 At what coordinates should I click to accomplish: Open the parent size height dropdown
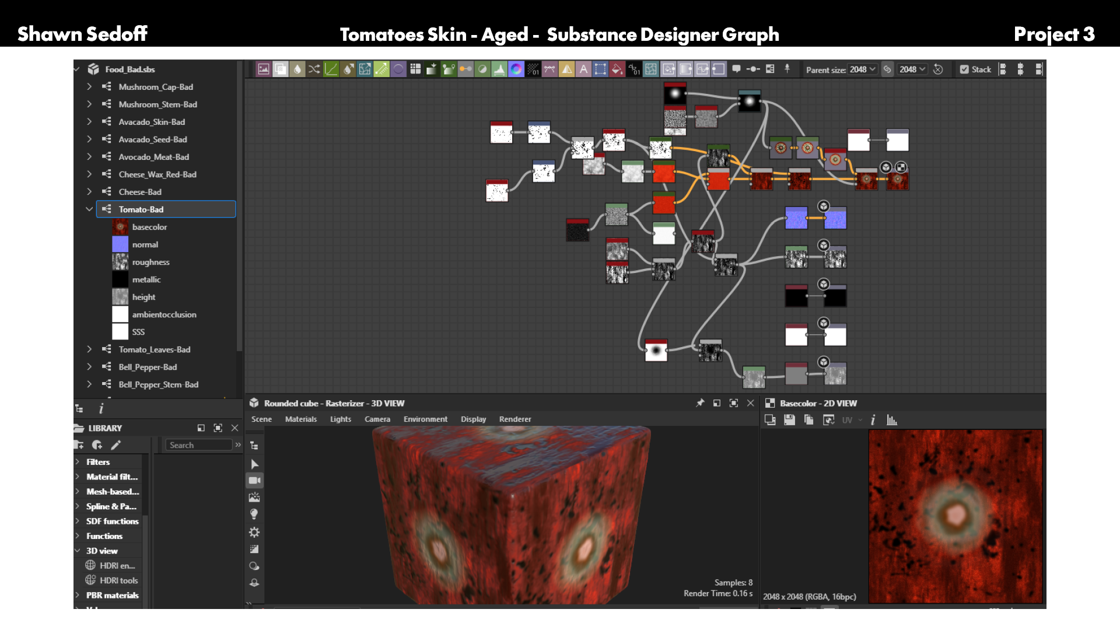pos(912,69)
